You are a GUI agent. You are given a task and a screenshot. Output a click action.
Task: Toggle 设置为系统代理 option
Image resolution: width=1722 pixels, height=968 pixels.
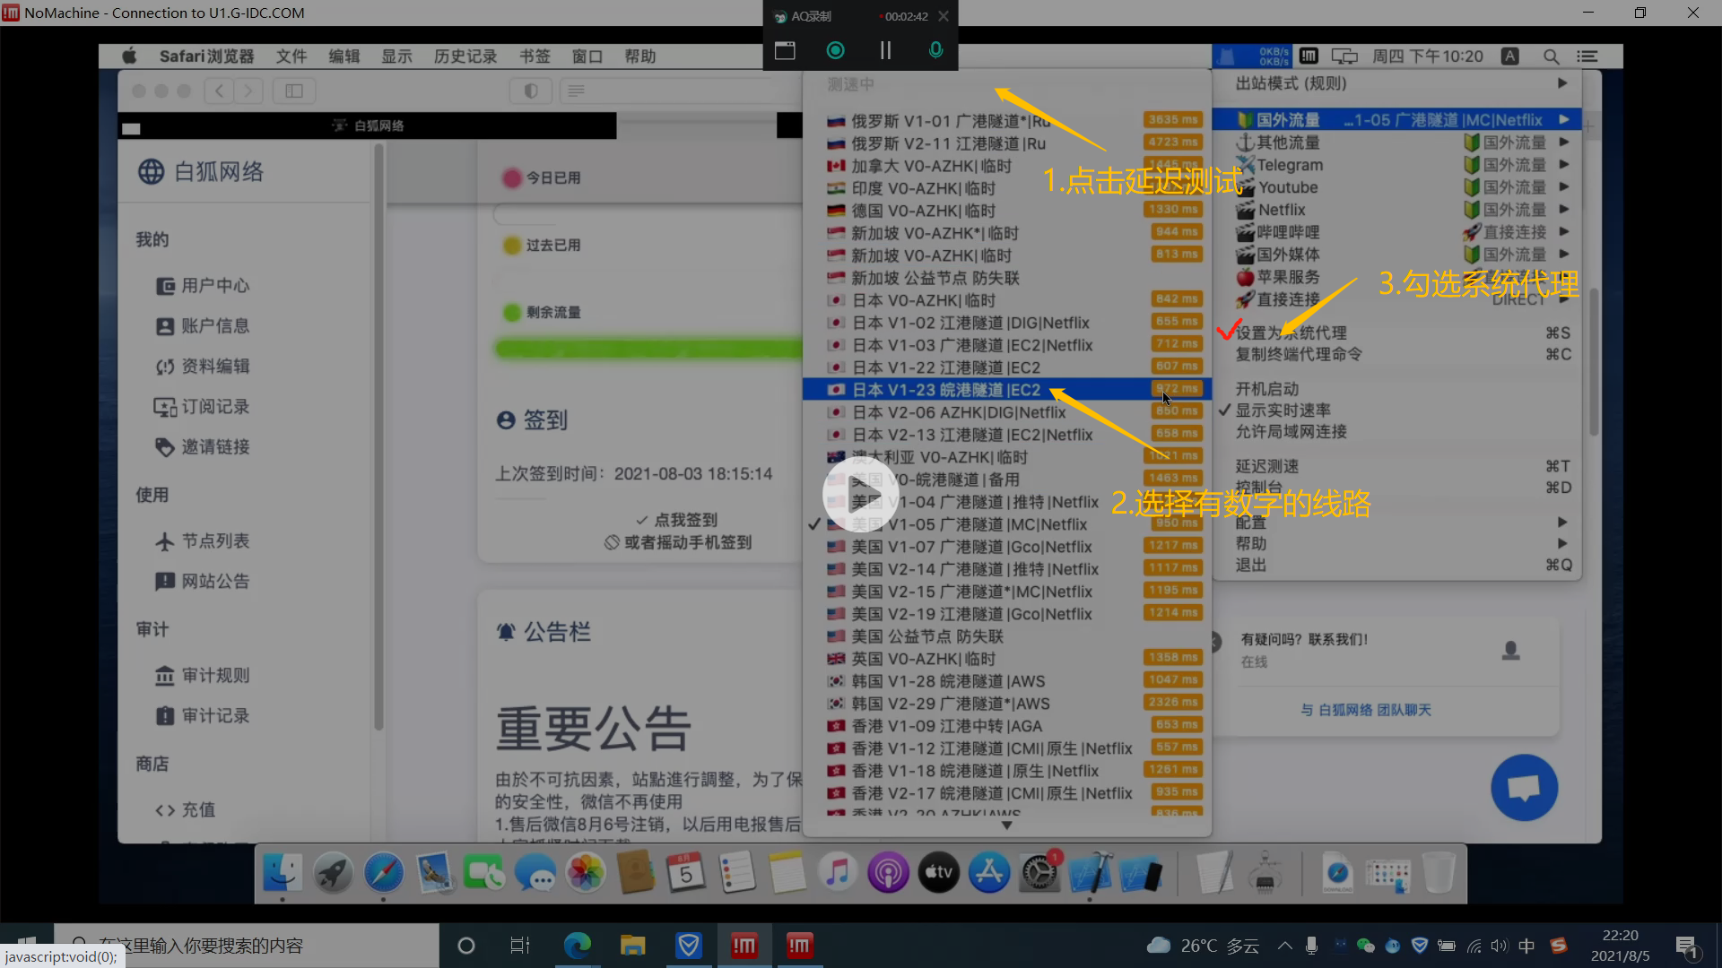click(x=1396, y=333)
